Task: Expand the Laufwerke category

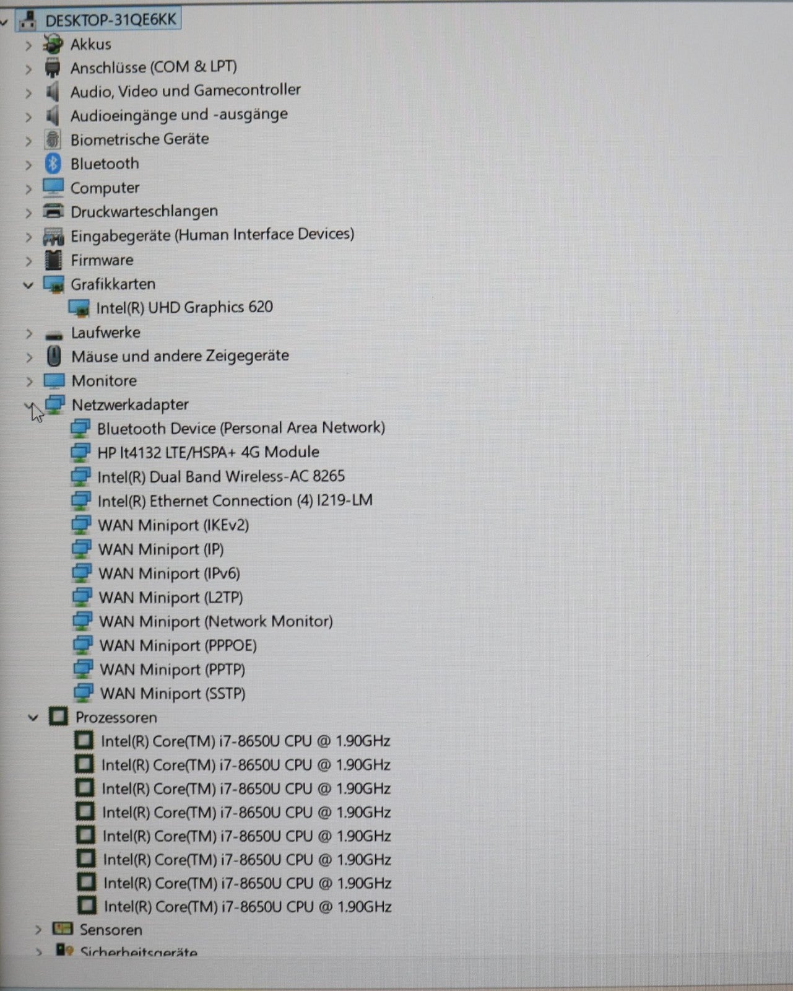Action: [29, 333]
